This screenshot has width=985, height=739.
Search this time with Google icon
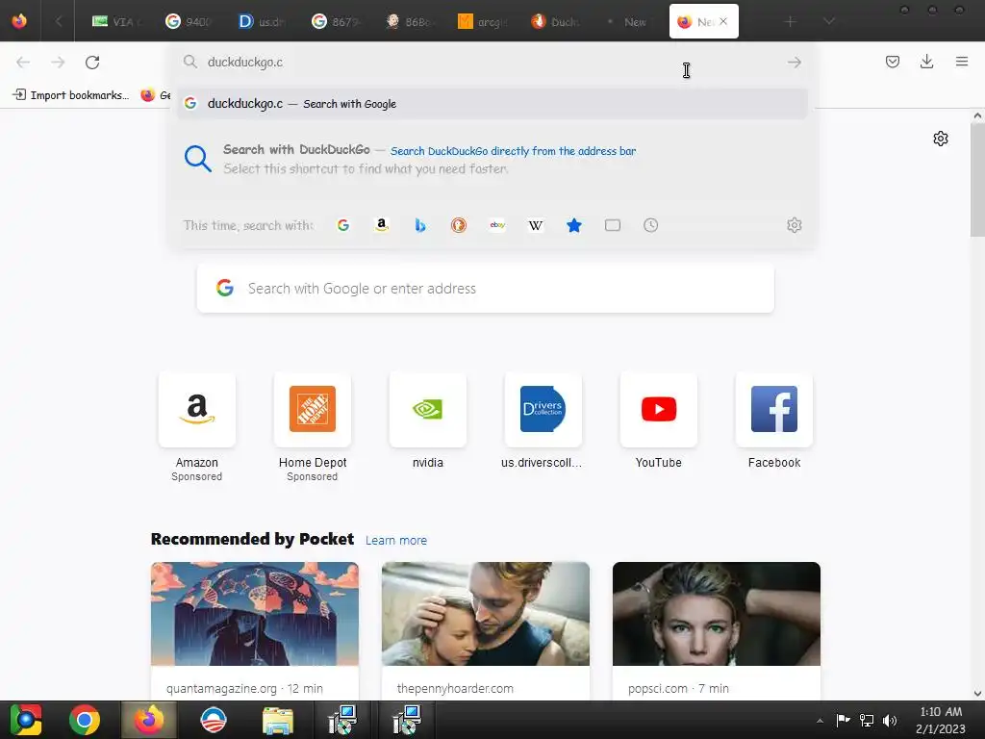click(x=343, y=225)
